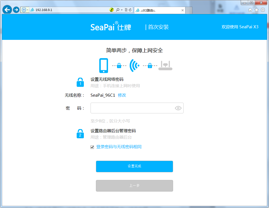Click the magnifier search icon in address bar
Image resolution: width=269 pixels, height=208 pixels.
[x=118, y=10]
